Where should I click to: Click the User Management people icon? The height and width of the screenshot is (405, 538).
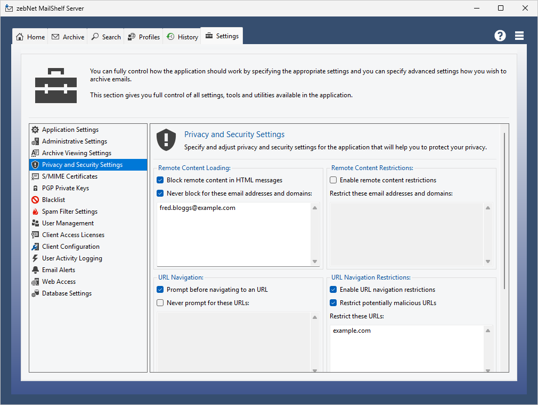tap(35, 223)
